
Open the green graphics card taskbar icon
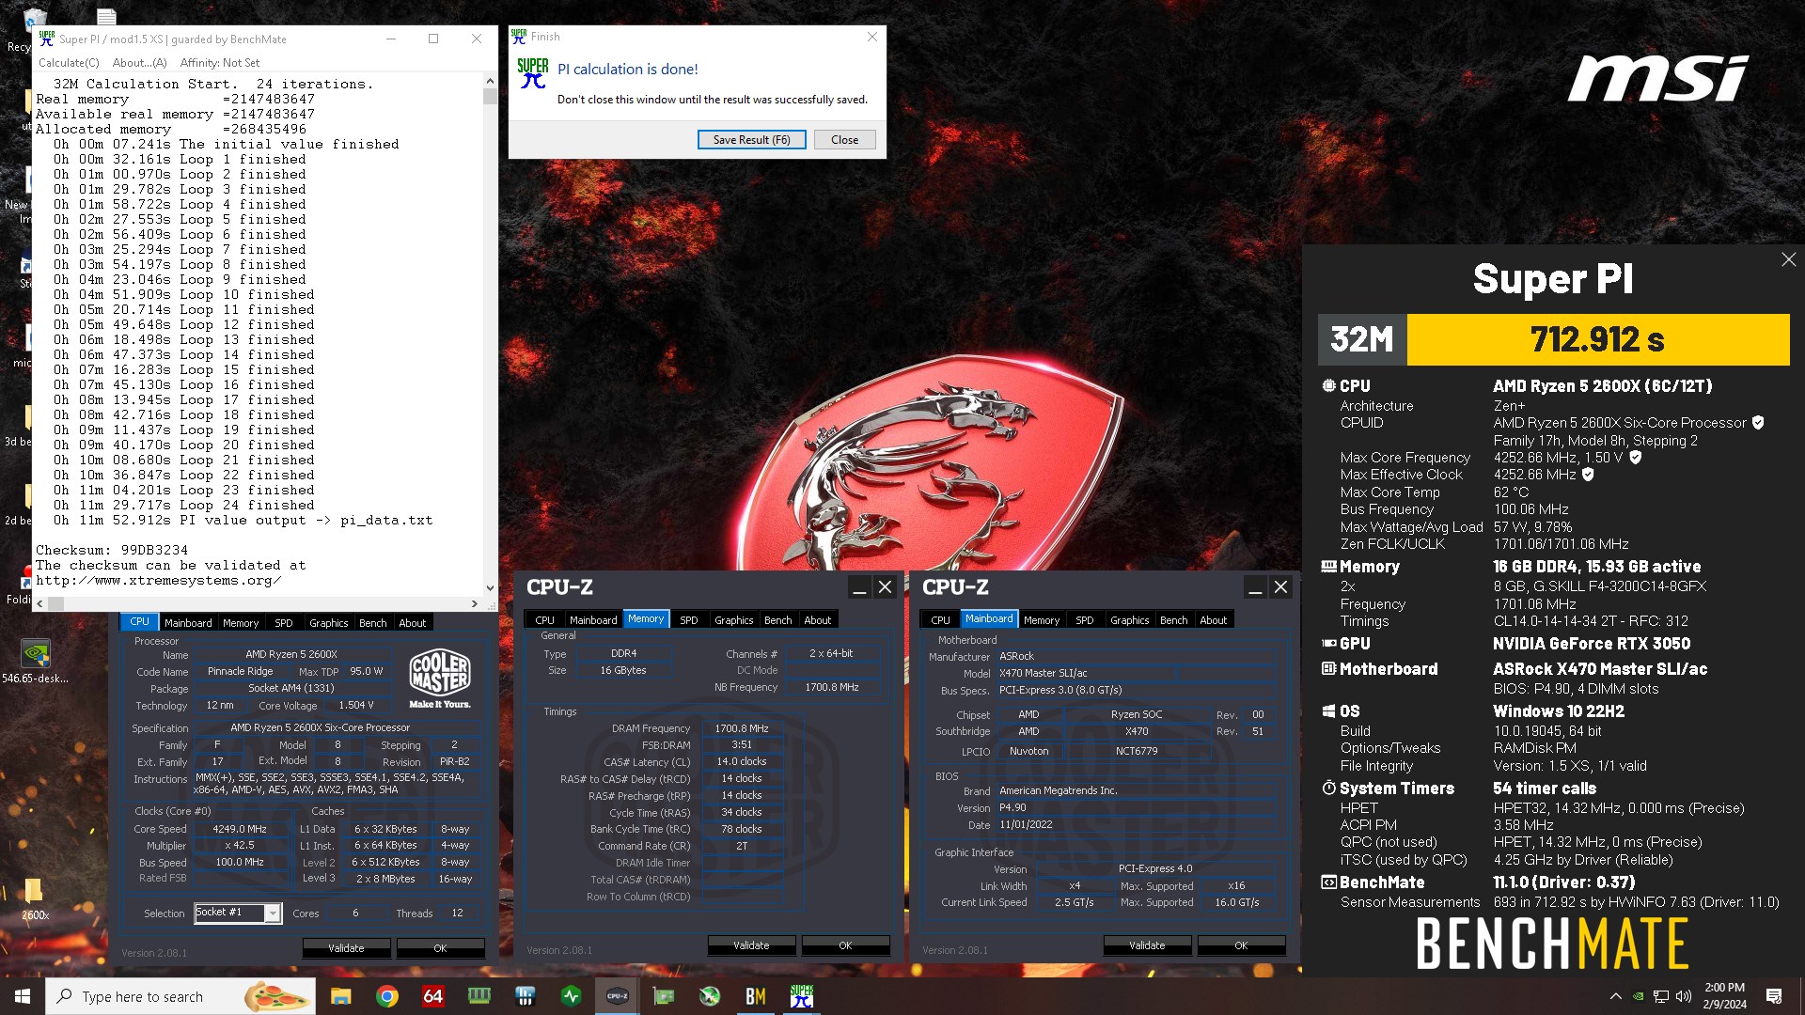[664, 996]
